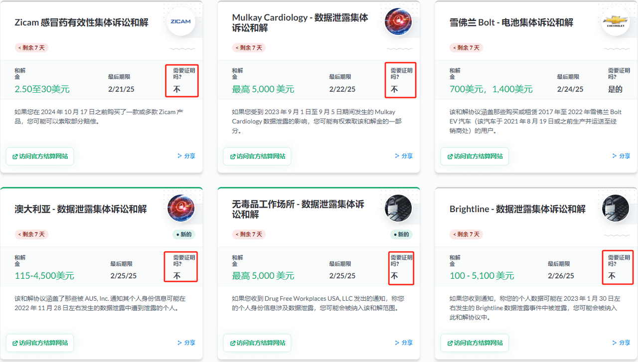Click Zicam product purchase description text
The height and width of the screenshot is (362, 638).
click(x=99, y=117)
